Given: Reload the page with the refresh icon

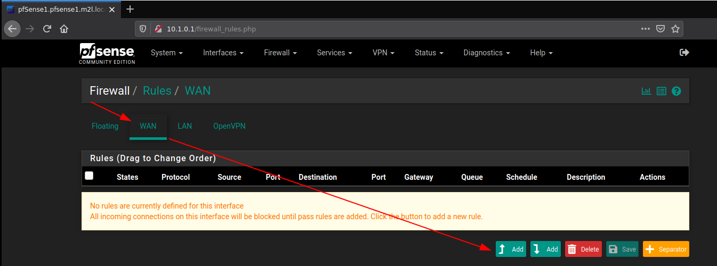Looking at the screenshot, I should click(47, 29).
